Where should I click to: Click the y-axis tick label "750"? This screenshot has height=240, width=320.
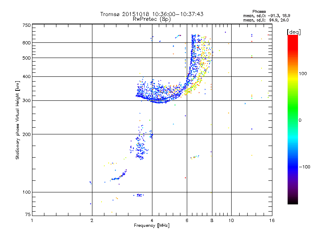(26, 25)
